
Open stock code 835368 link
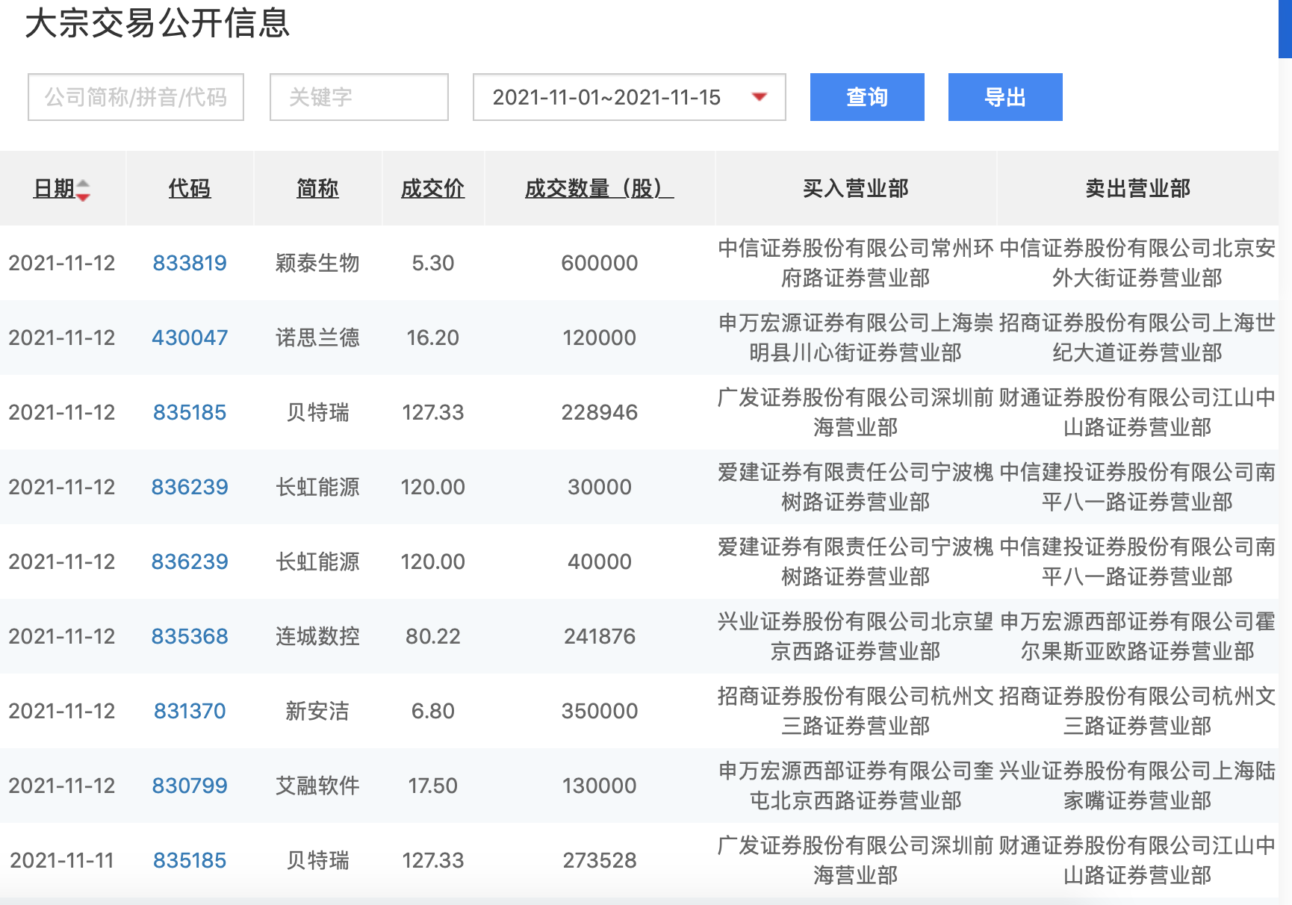(190, 636)
